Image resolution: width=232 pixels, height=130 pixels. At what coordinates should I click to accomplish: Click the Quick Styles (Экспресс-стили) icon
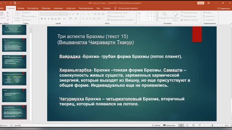175,14
